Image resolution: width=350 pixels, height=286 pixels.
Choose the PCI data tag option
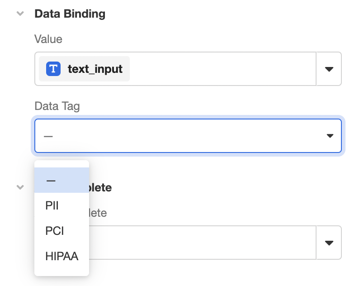[x=55, y=231]
